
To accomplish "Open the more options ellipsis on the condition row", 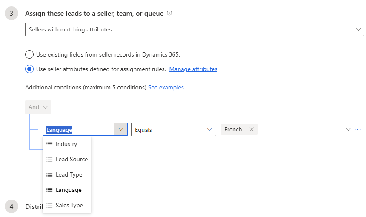I will tap(357, 129).
